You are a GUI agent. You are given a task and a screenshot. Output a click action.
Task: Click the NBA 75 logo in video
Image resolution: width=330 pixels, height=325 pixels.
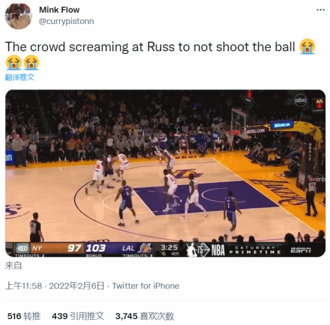pyautogui.click(x=205, y=250)
